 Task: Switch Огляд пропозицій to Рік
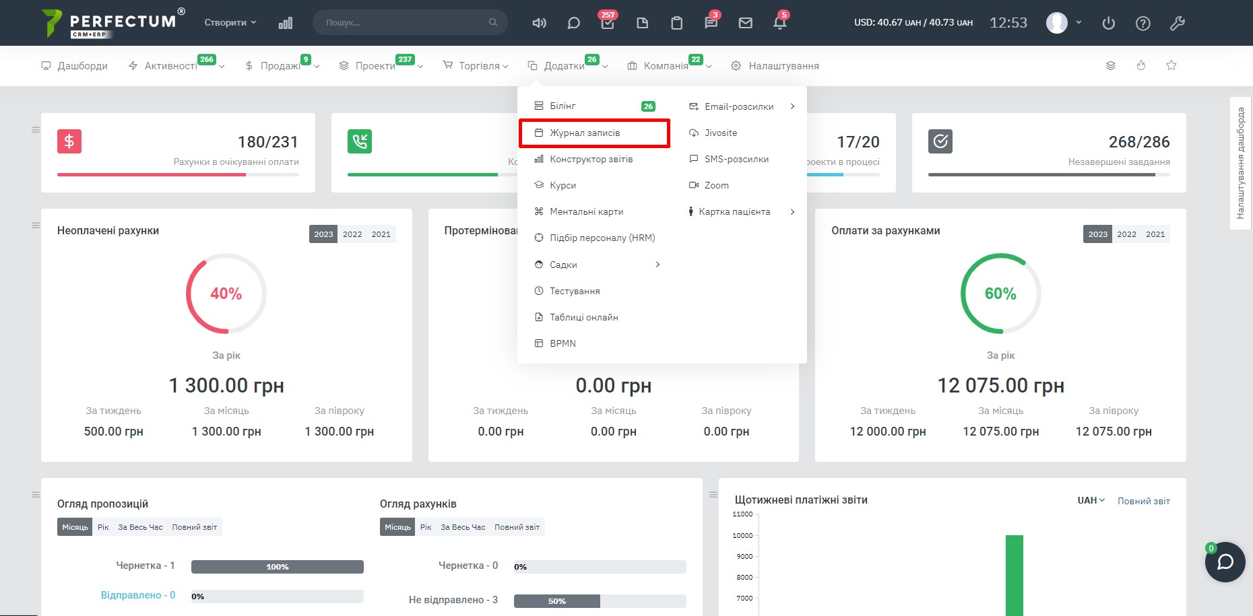(x=103, y=527)
